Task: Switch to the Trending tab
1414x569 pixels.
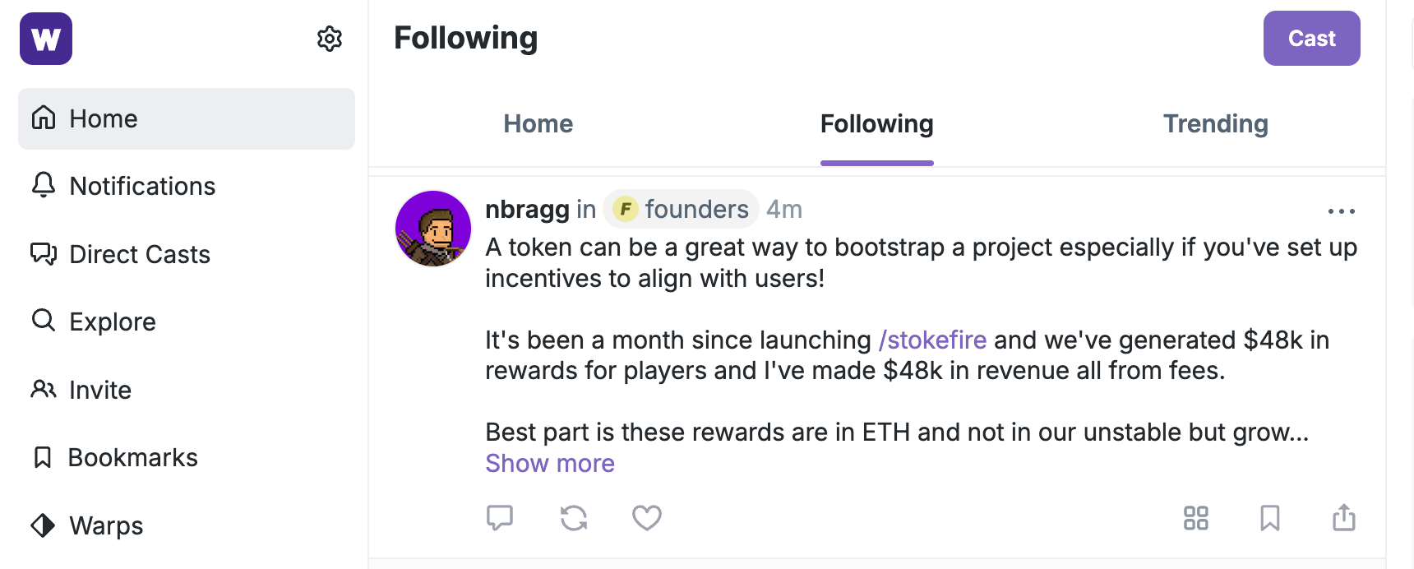Action: point(1215,124)
